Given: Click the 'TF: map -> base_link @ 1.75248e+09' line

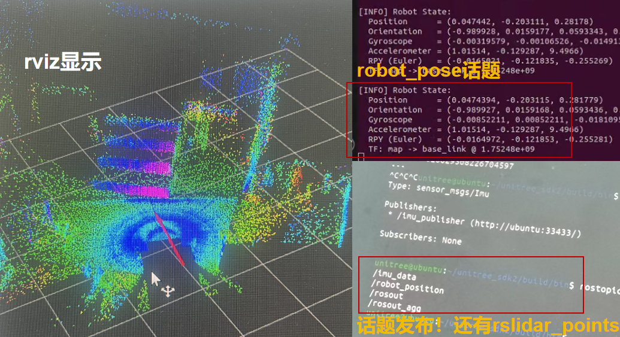Looking at the screenshot, I should (x=451, y=149).
